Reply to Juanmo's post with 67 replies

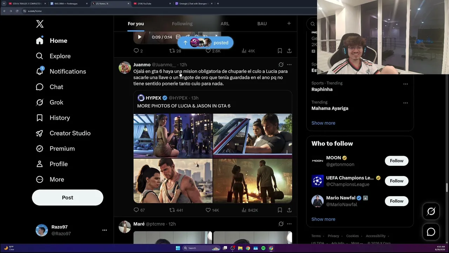coord(139,210)
